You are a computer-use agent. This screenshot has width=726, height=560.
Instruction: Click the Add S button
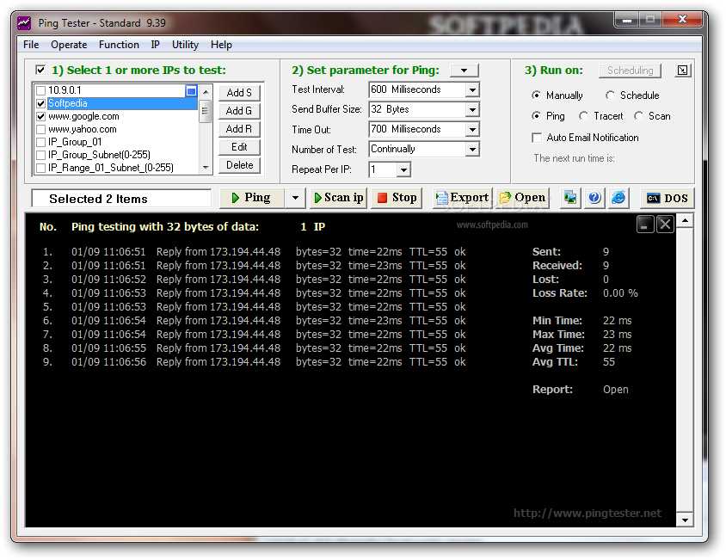[239, 93]
